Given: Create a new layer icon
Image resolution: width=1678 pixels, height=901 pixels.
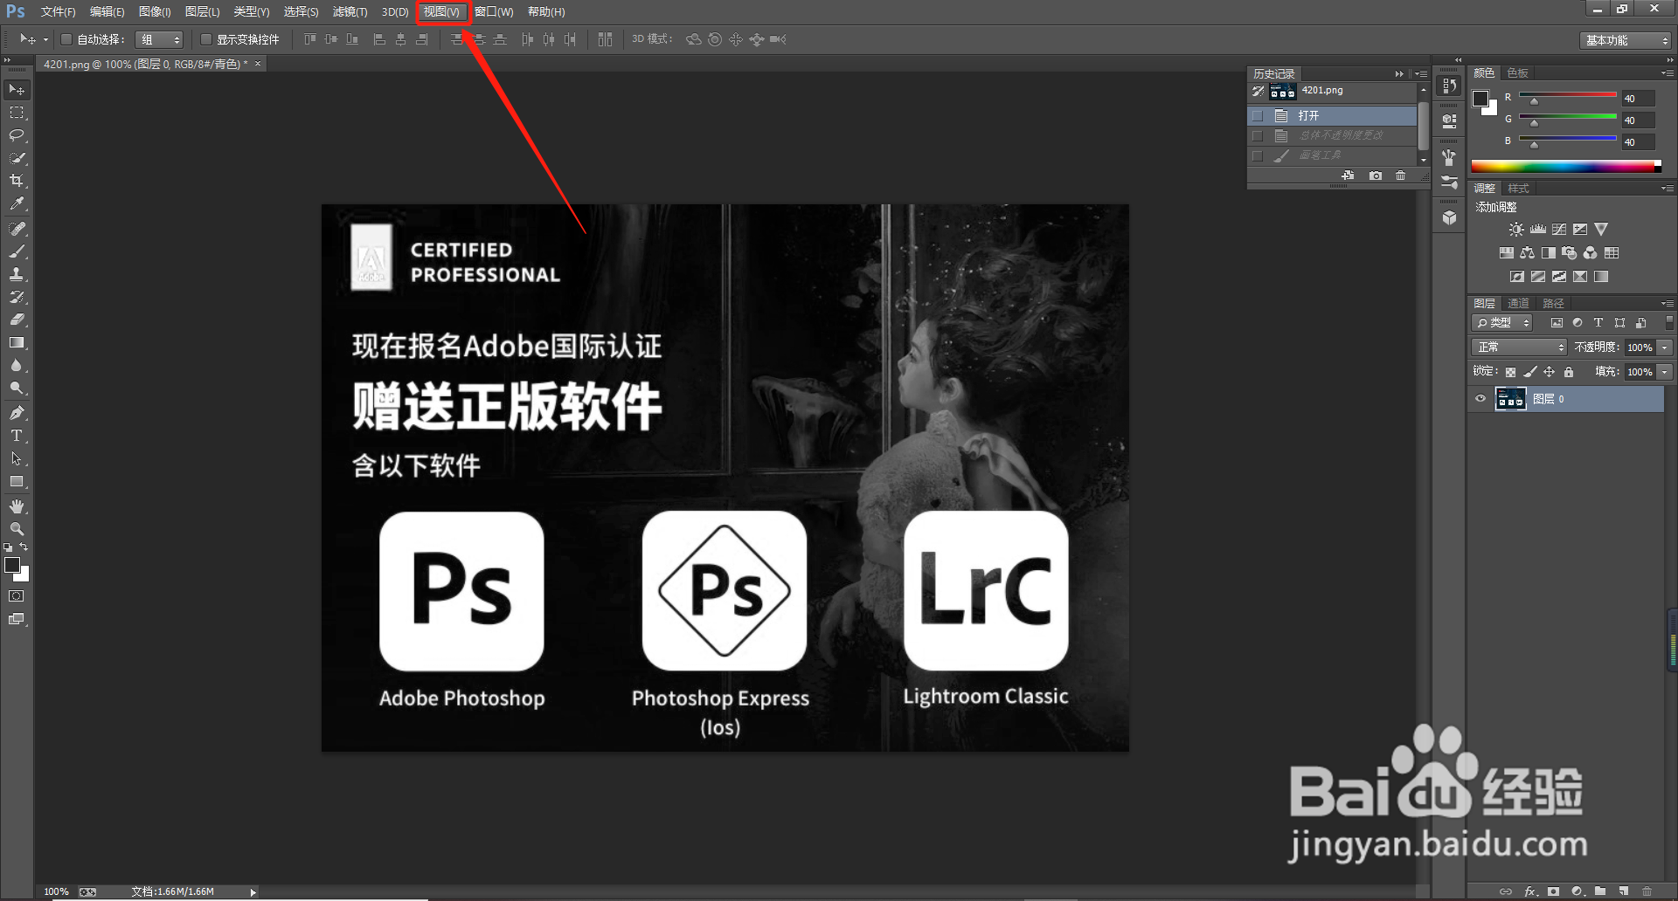Looking at the screenshot, I should tap(1624, 891).
